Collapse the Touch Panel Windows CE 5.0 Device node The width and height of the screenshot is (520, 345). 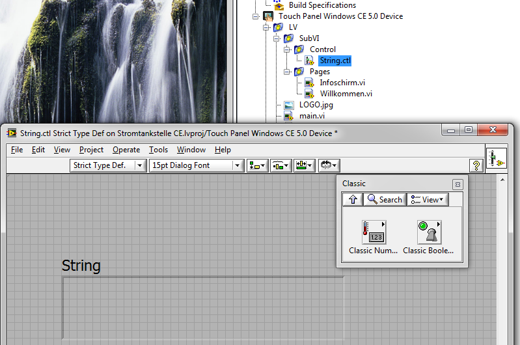255,16
